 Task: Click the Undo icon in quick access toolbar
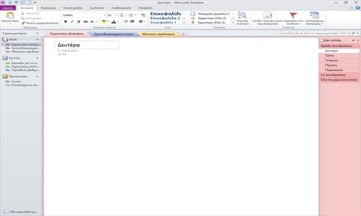pos(16,2)
